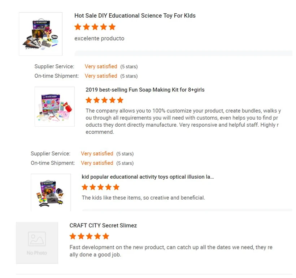Click the first star under CRAFT CITY Secret Slimez
This screenshot has width=296, height=278.
click(73, 236)
